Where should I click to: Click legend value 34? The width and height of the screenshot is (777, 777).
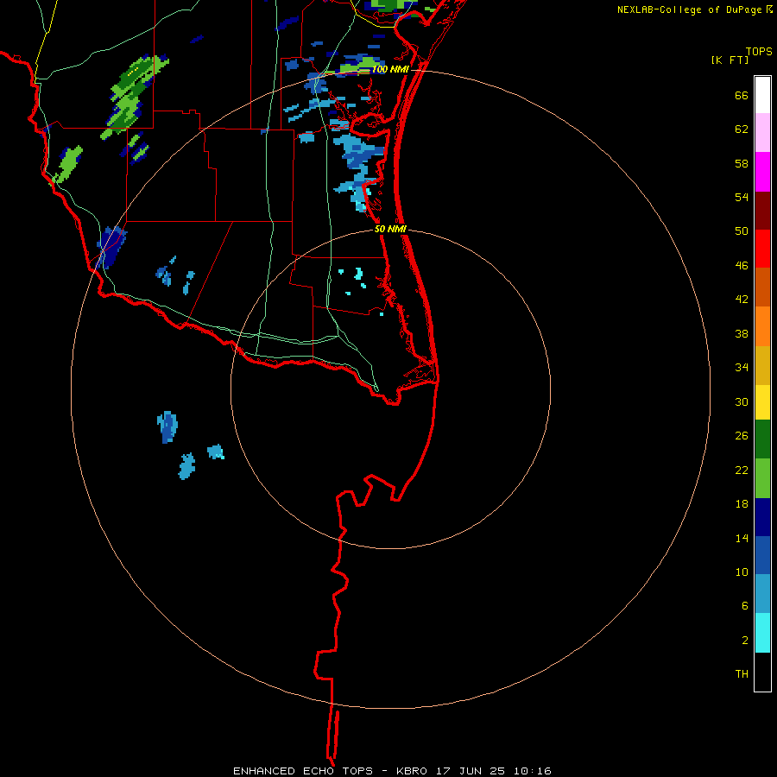742,367
